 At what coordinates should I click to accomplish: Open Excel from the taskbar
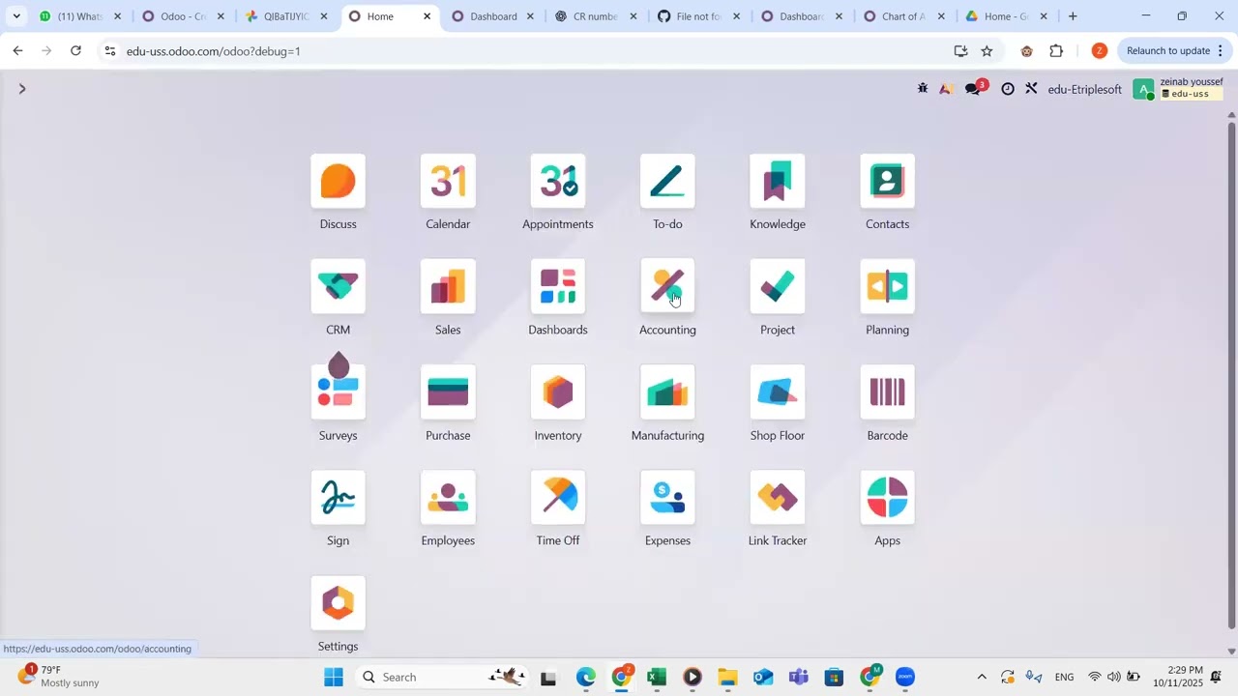point(657,678)
